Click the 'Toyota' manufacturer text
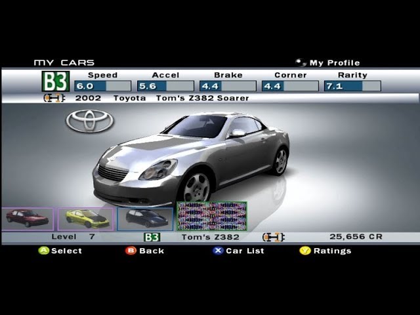The width and height of the screenshot is (420, 315). point(130,98)
